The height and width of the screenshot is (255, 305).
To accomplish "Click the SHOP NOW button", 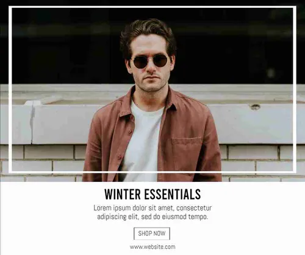I will (x=152, y=234).
